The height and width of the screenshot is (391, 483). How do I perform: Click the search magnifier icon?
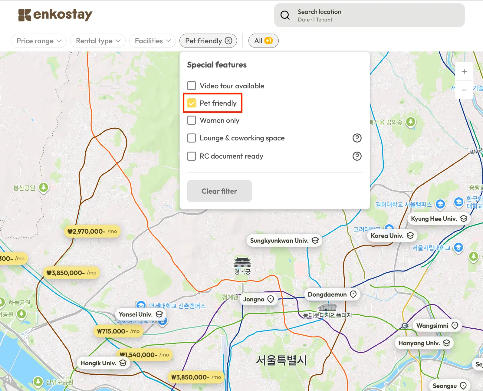click(x=285, y=15)
